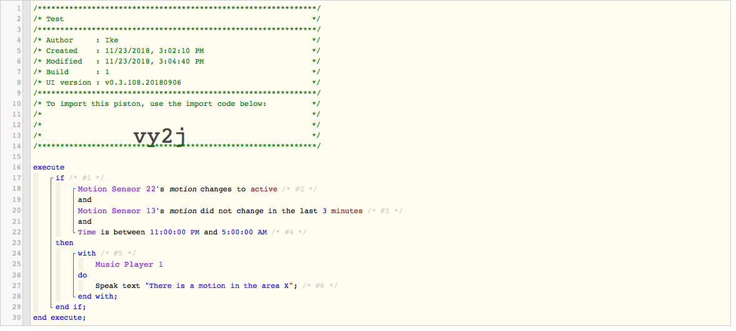Screen dimensions: 736x331
Task: Click the '5:00:00 AM' end time
Action: click(x=243, y=232)
